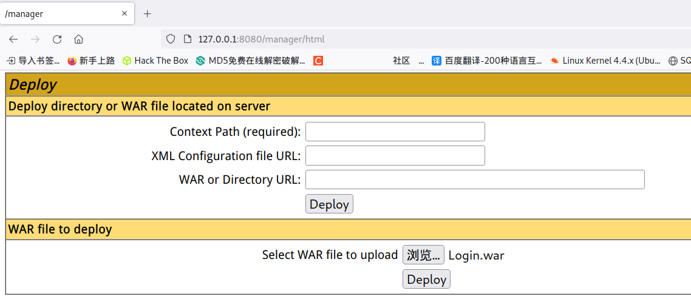The width and height of the screenshot is (691, 302).
Task: Select the /manager browser tab
Action: (x=55, y=13)
